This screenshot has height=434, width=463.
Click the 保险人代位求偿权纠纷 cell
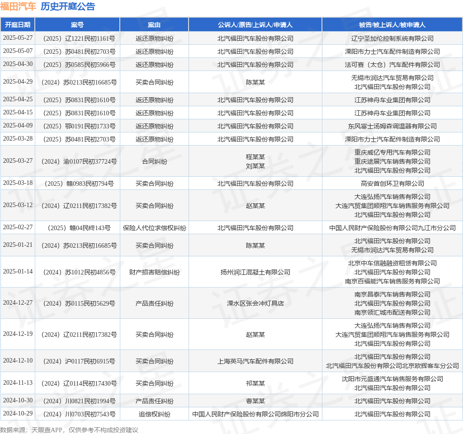(x=154, y=228)
